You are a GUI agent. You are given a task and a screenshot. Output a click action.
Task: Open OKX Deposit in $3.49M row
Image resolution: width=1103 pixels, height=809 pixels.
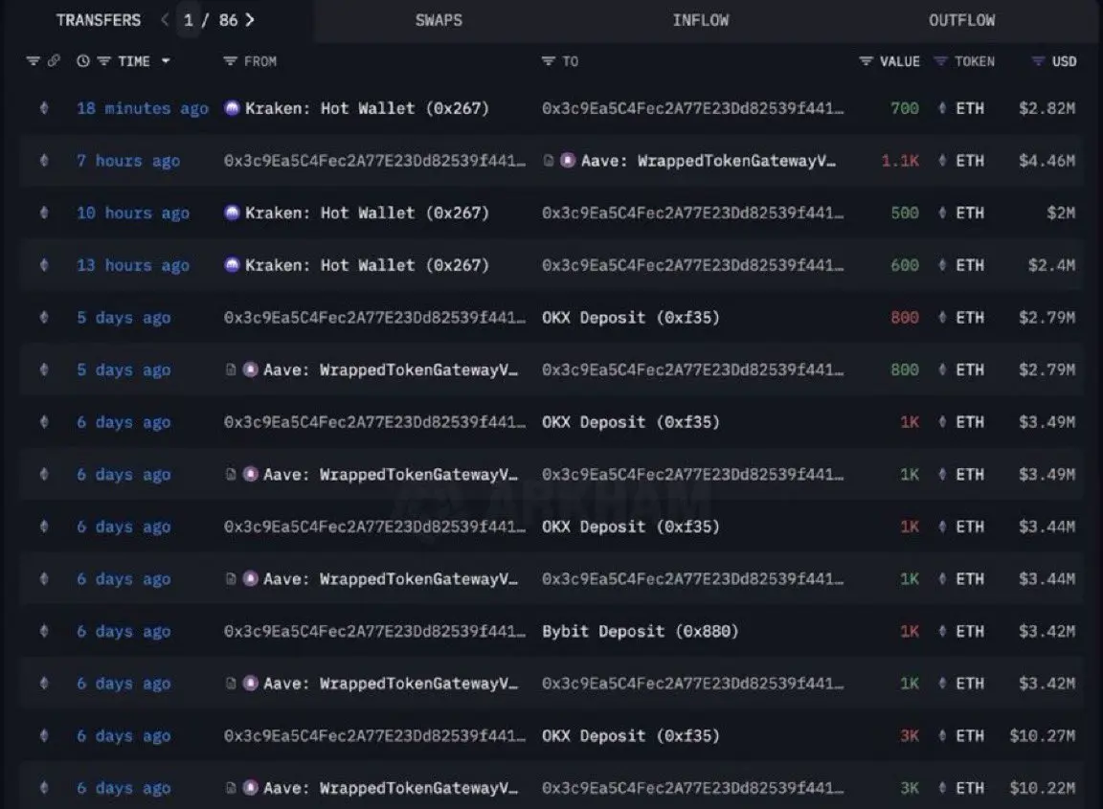[631, 422]
